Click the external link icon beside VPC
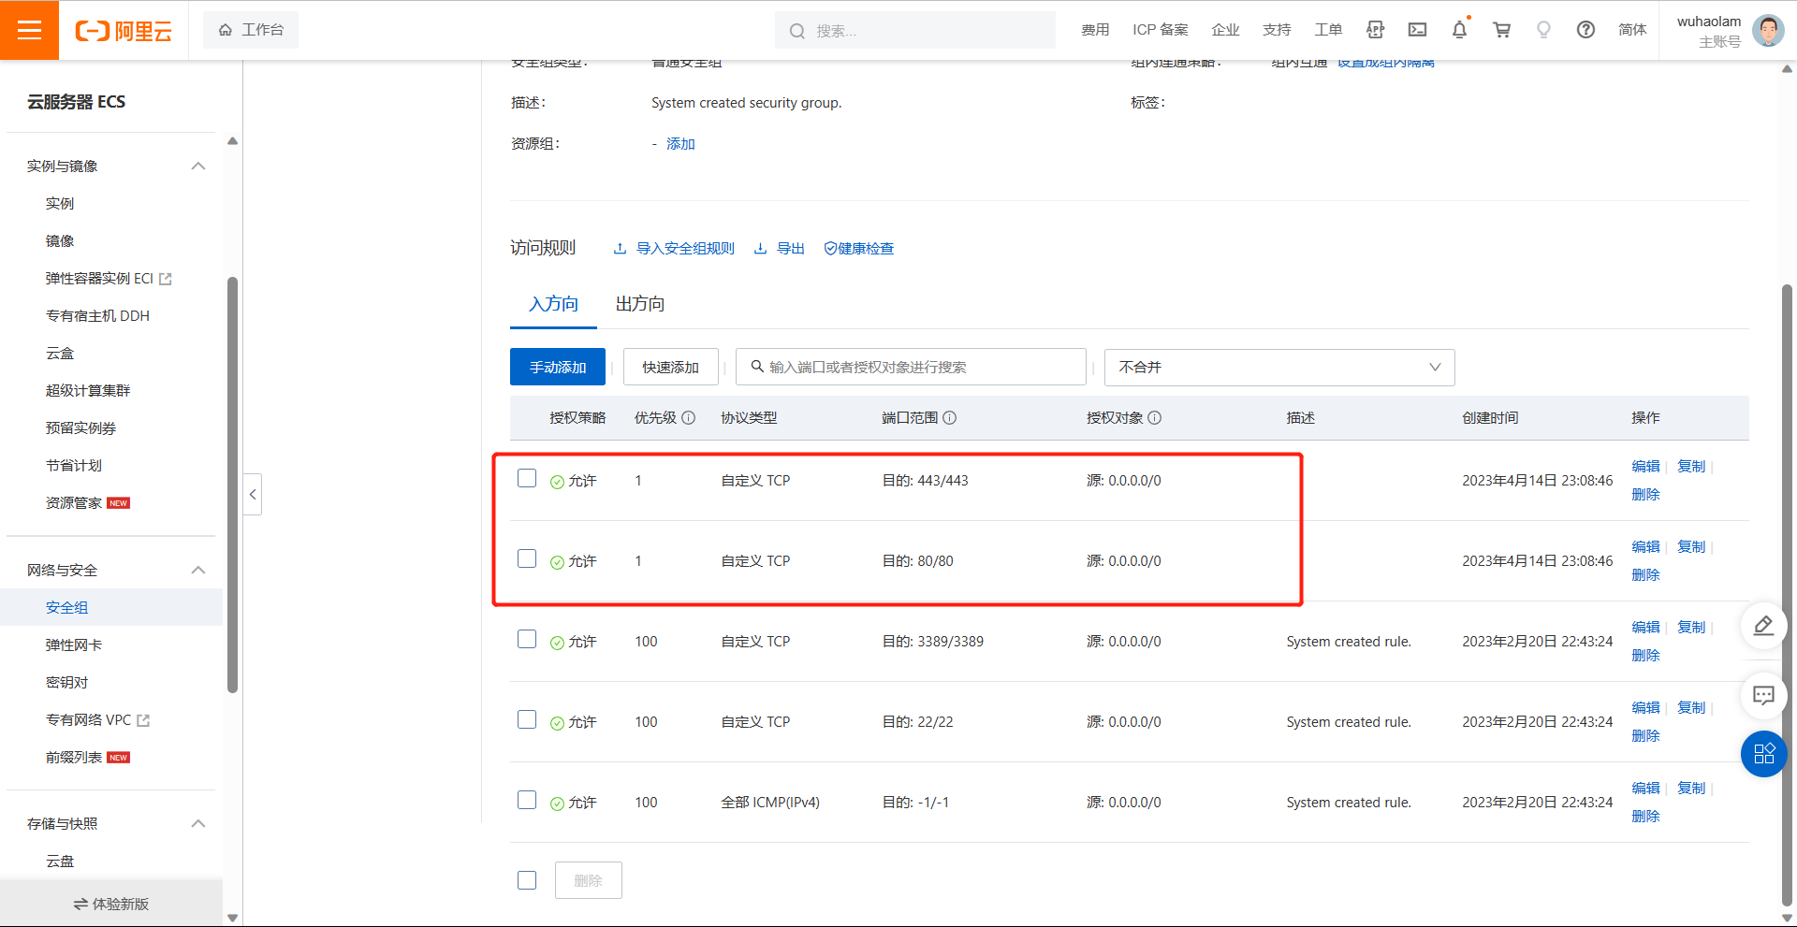Viewport: 1797px width, 927px height. pos(143,720)
